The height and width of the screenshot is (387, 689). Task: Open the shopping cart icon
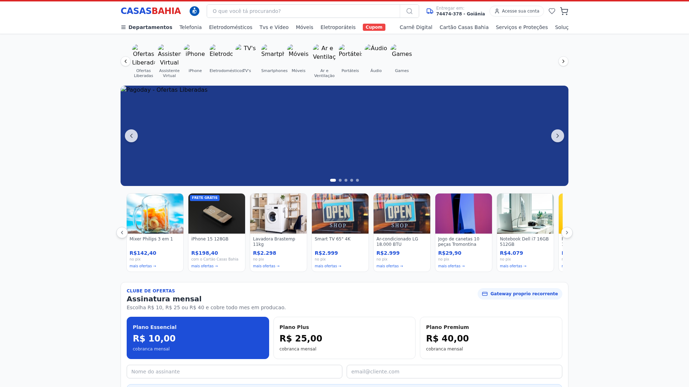coord(564,11)
